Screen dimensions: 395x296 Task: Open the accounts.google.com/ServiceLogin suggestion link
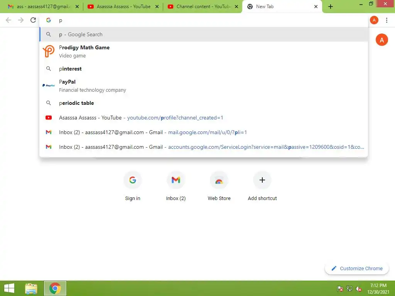[266, 147]
